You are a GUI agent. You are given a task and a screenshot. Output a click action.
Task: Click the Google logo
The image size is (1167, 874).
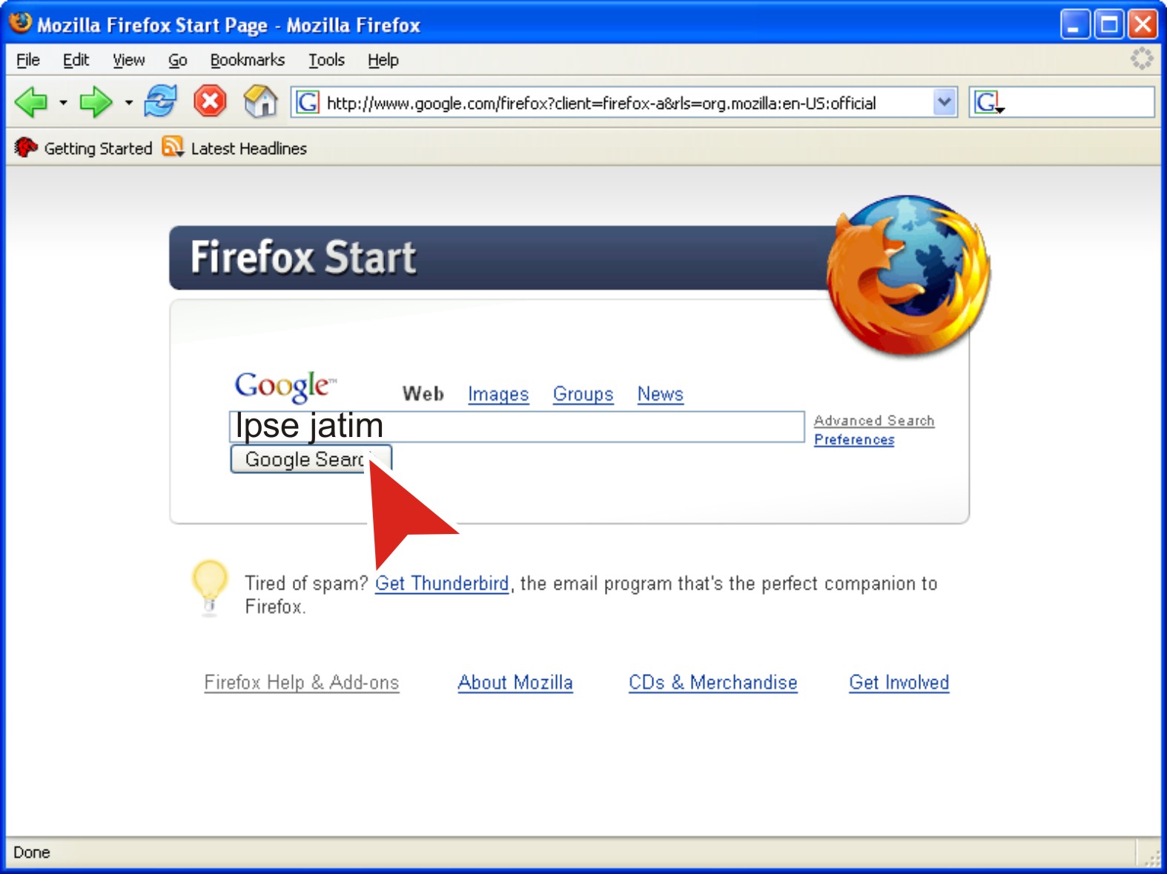click(x=285, y=386)
